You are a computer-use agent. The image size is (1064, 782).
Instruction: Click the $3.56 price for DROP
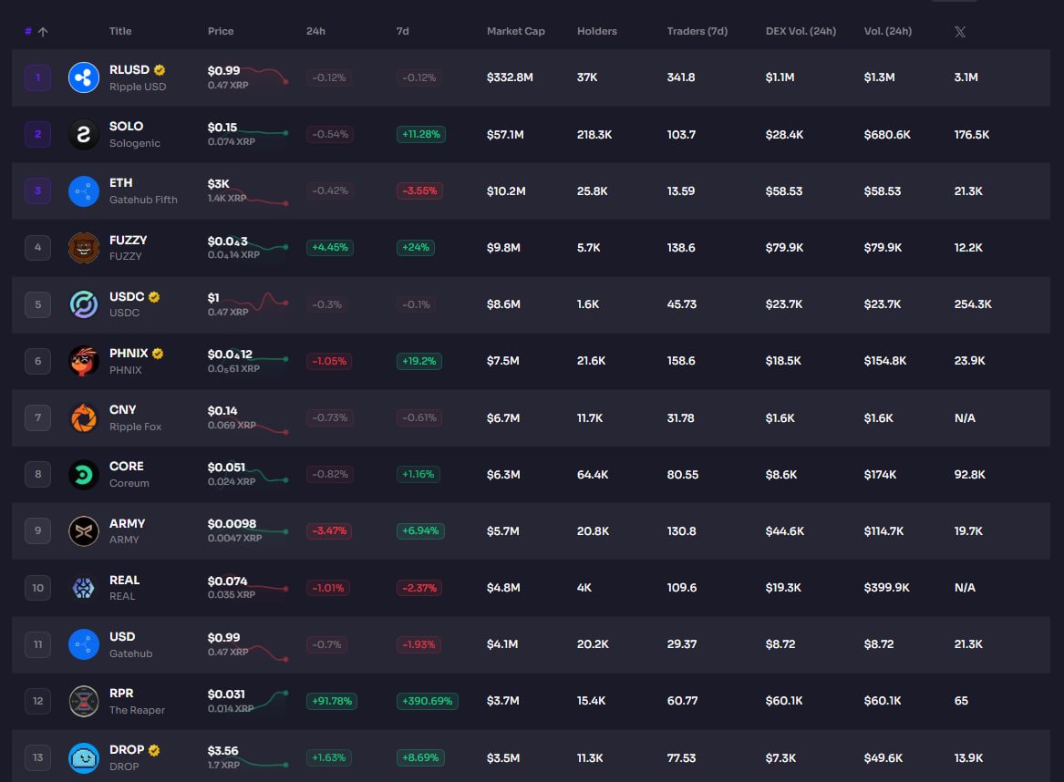pyautogui.click(x=222, y=751)
